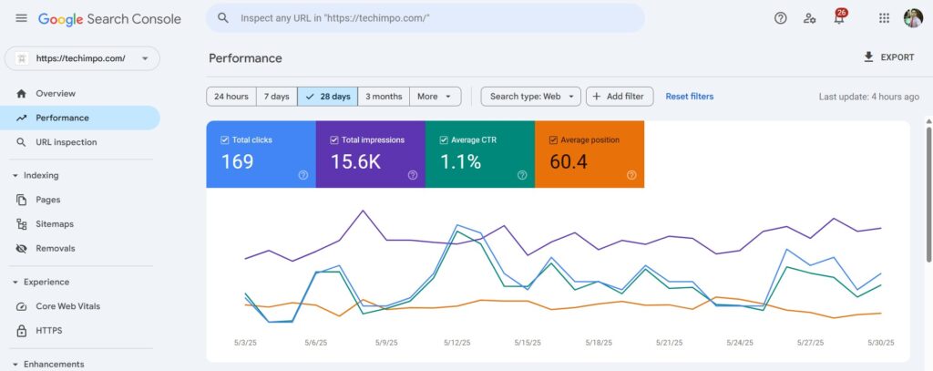Open the notifications bell icon

(x=839, y=18)
